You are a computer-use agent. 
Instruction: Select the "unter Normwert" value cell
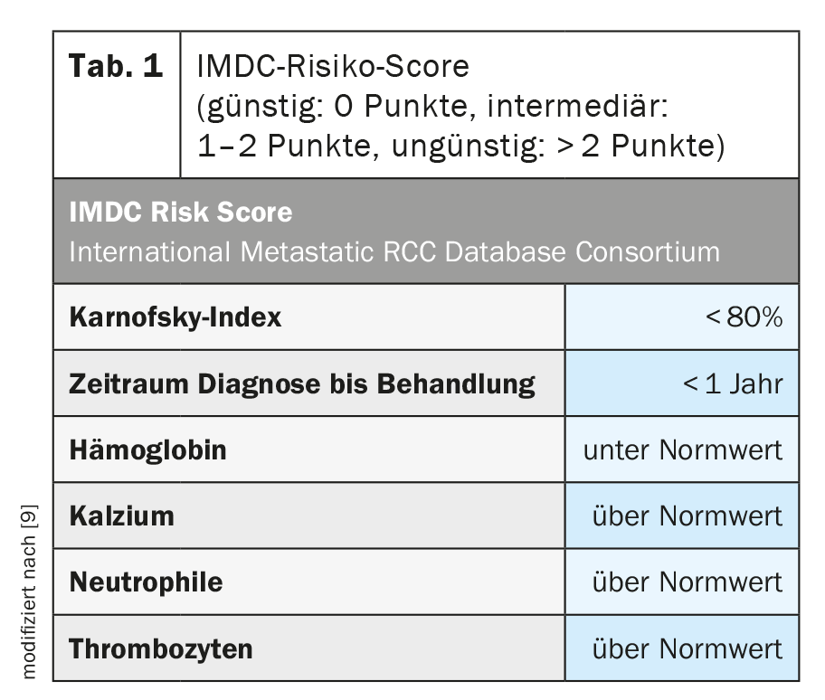(x=683, y=449)
